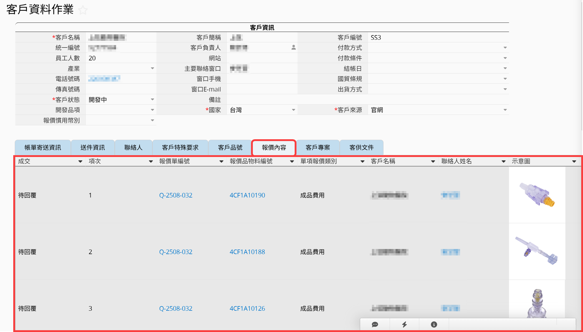Click the favorite star beside 客戶資料作業
Screen dimensions: 583x332
83,10
